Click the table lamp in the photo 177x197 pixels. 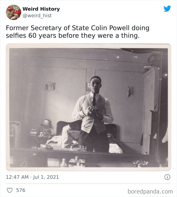tap(46, 124)
